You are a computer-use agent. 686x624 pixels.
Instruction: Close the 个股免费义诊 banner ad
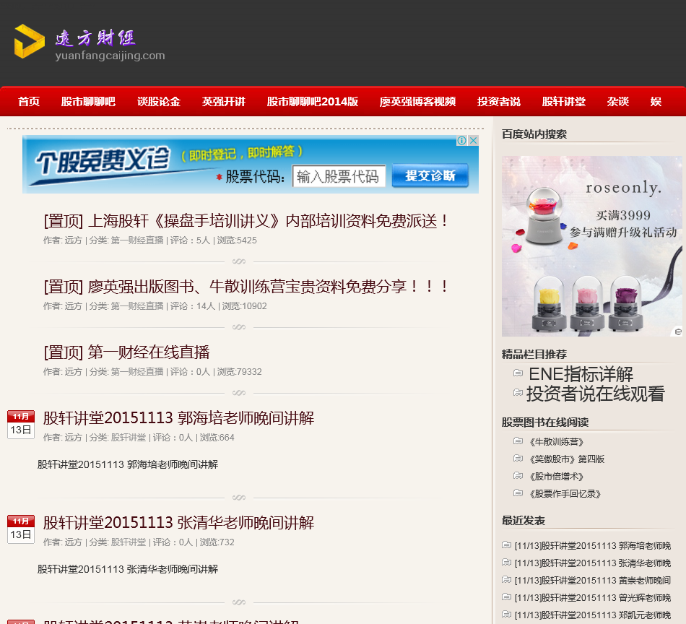tap(474, 140)
